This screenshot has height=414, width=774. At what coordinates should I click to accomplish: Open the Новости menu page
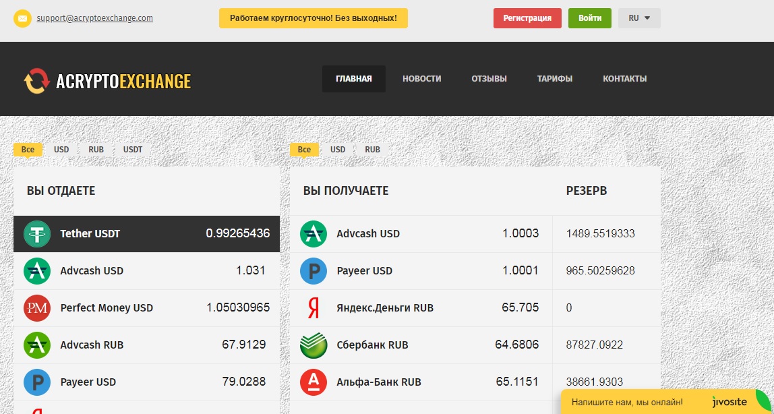click(421, 79)
